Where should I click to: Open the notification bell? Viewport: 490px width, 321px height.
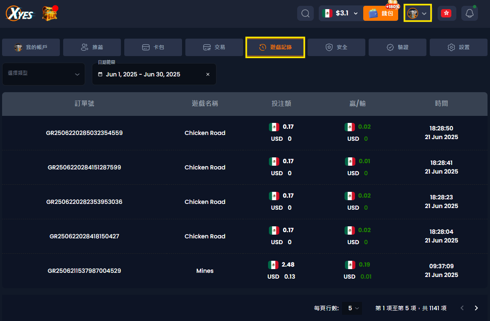click(470, 13)
